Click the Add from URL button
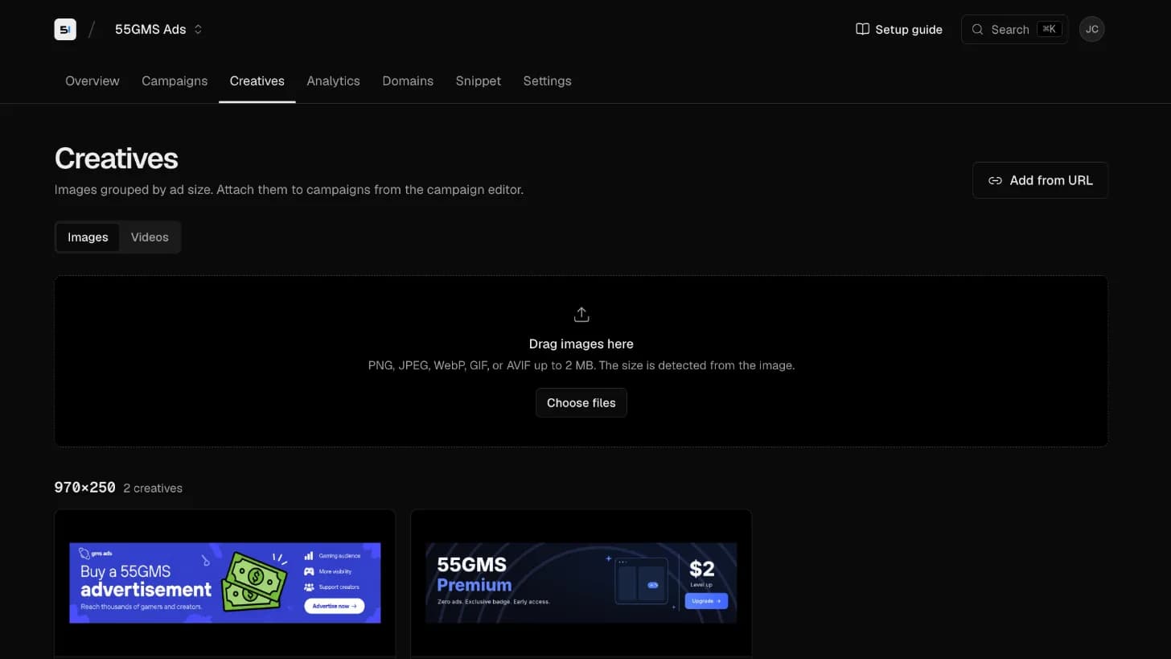Viewport: 1171px width, 659px height. tap(1040, 180)
